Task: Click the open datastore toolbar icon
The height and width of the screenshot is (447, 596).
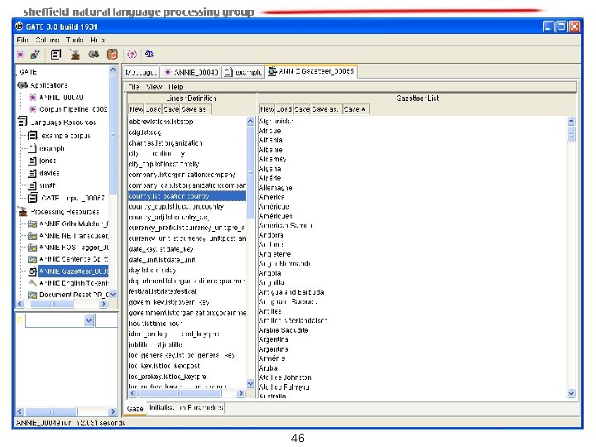Action: click(112, 55)
